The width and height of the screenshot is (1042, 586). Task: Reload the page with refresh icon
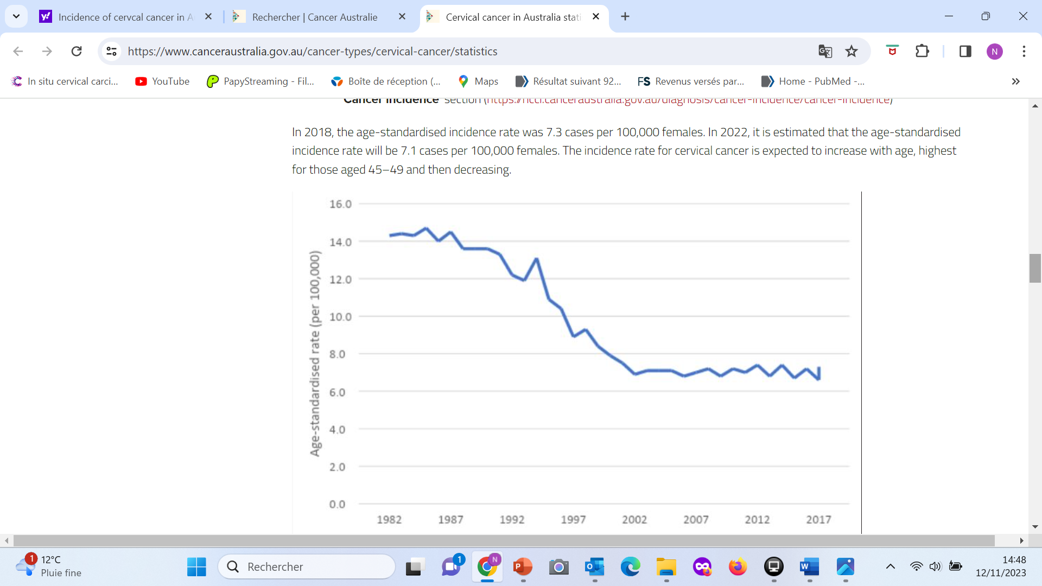pyautogui.click(x=77, y=52)
